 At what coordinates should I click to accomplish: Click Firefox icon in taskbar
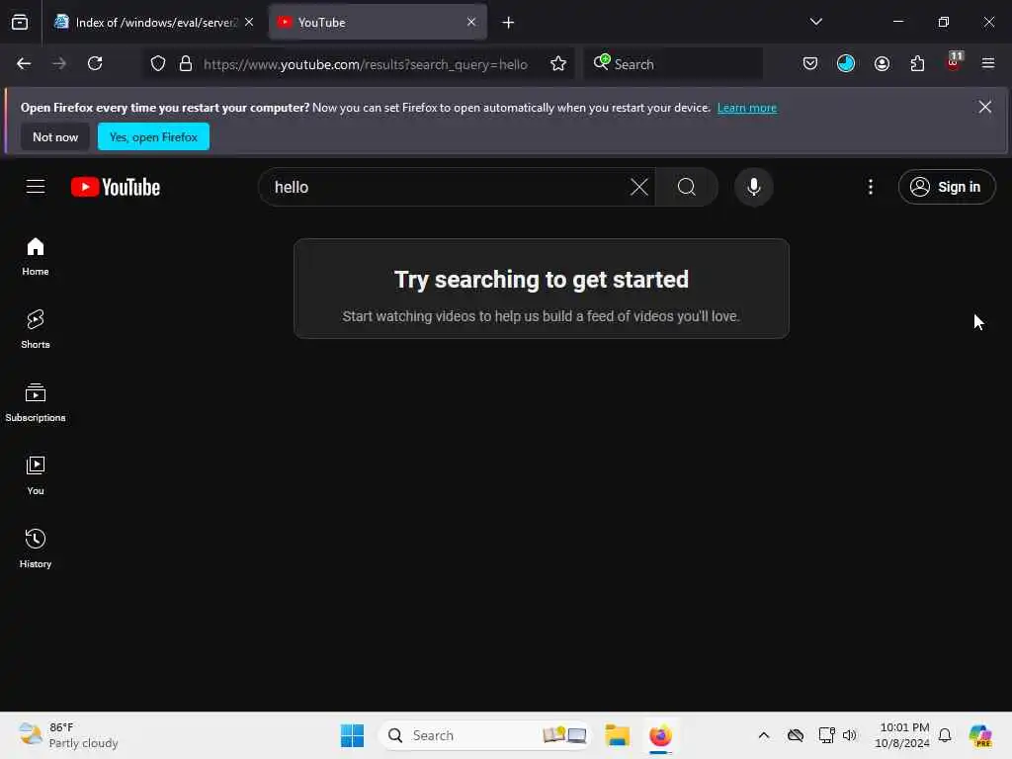(660, 735)
